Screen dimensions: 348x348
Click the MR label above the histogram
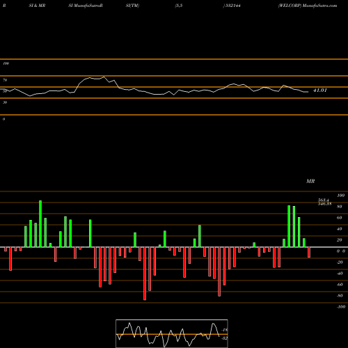tap(310, 181)
